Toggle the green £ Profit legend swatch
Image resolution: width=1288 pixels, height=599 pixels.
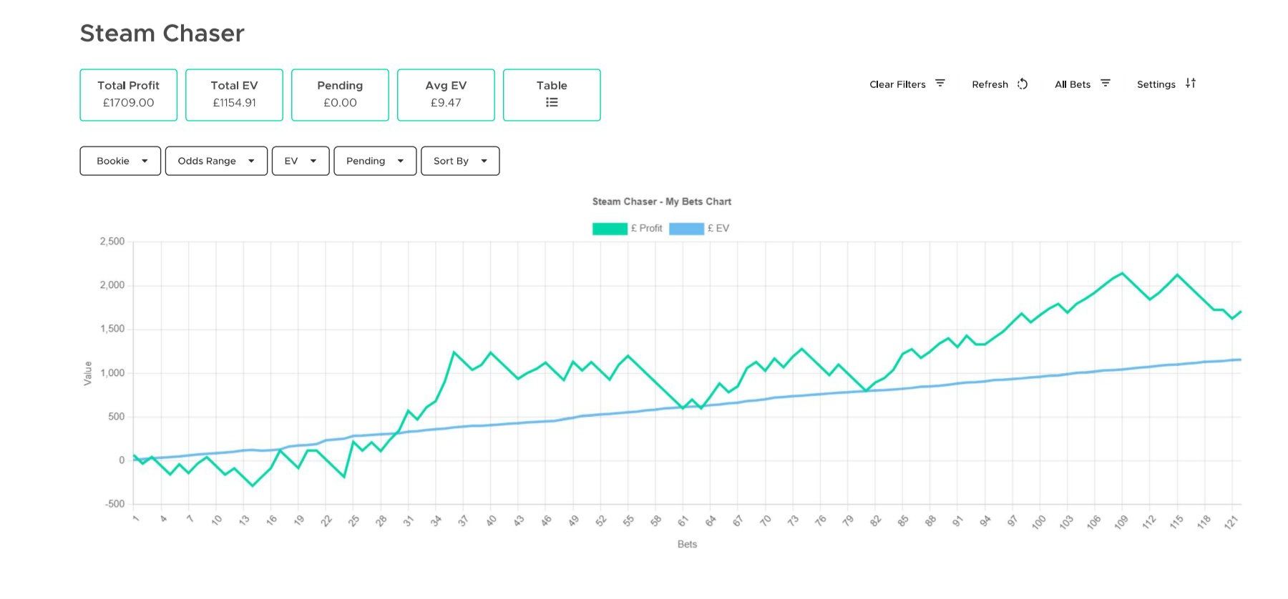pos(610,229)
